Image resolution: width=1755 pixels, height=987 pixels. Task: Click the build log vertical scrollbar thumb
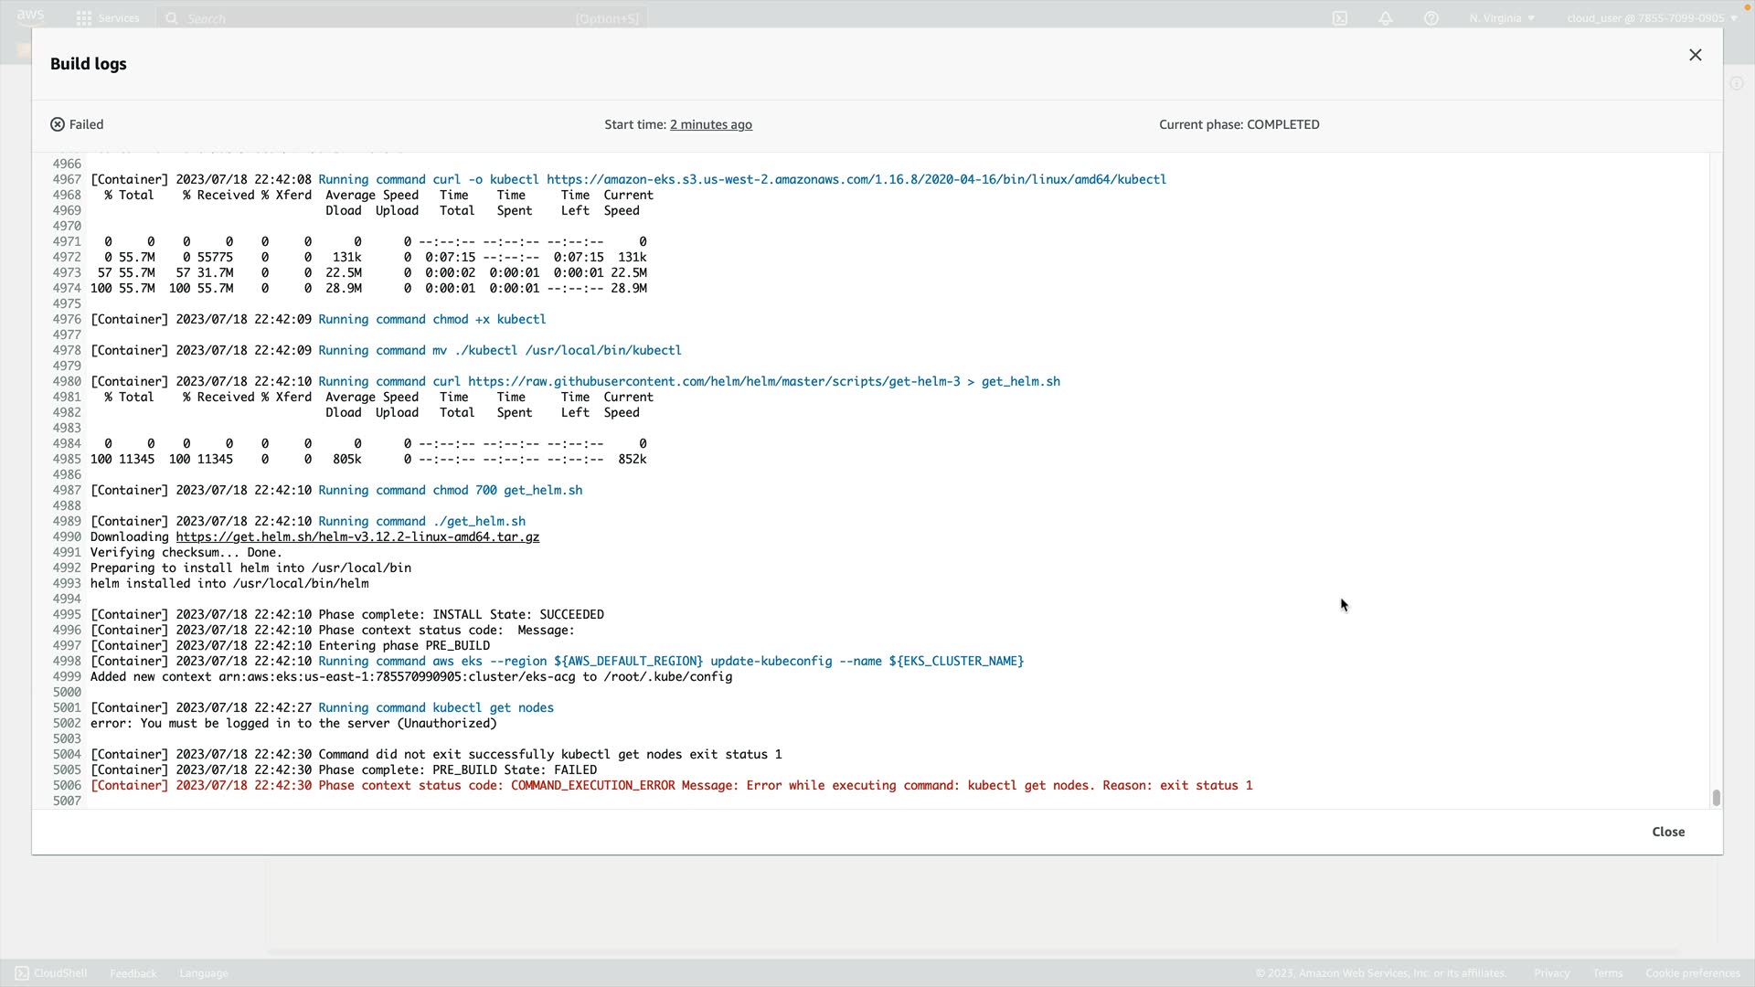pyautogui.click(x=1716, y=798)
